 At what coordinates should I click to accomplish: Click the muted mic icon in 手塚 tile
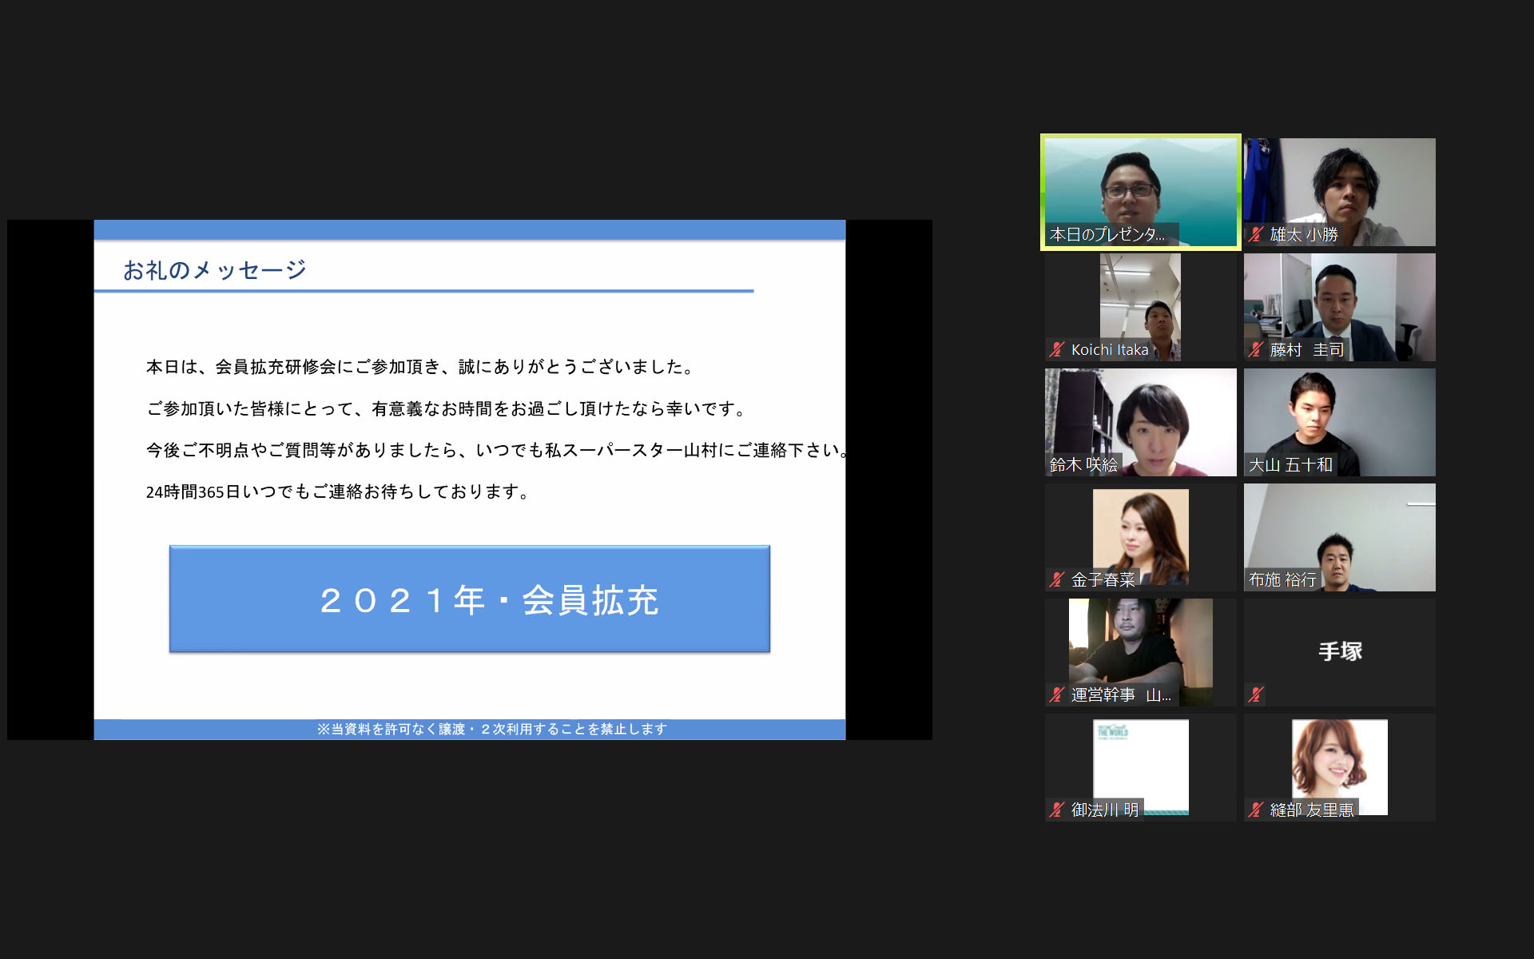(1256, 694)
